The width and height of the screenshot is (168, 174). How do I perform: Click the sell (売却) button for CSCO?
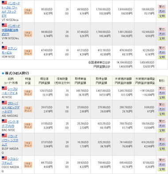click(x=162, y=165)
